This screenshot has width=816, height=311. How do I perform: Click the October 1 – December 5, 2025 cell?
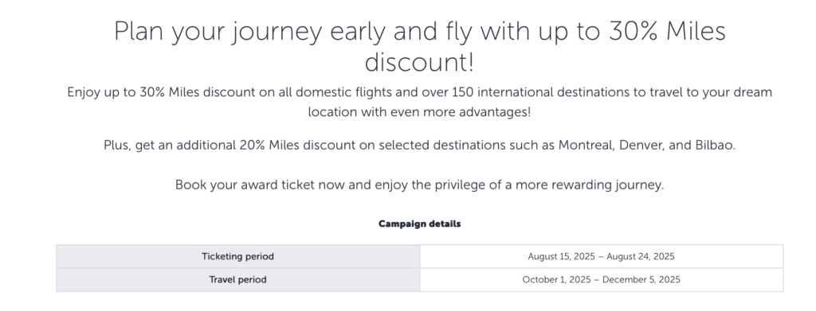(601, 280)
